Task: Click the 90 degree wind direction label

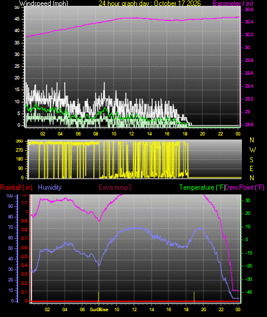Action: tap(20, 168)
